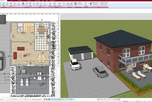Select the Prefab beam tool
The image size is (152, 102).
pyautogui.click(x=3, y=4)
